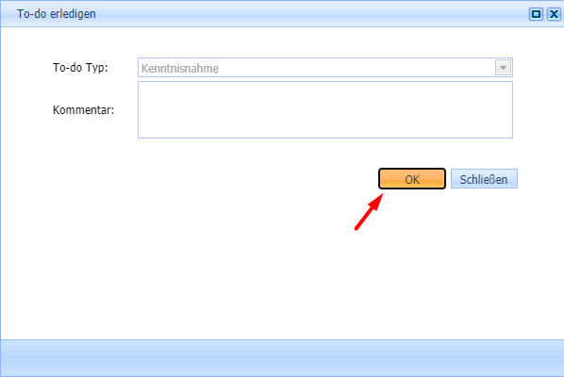564x377 pixels.
Task: Select the Kenntnisnahme combo box field
Action: click(325, 68)
